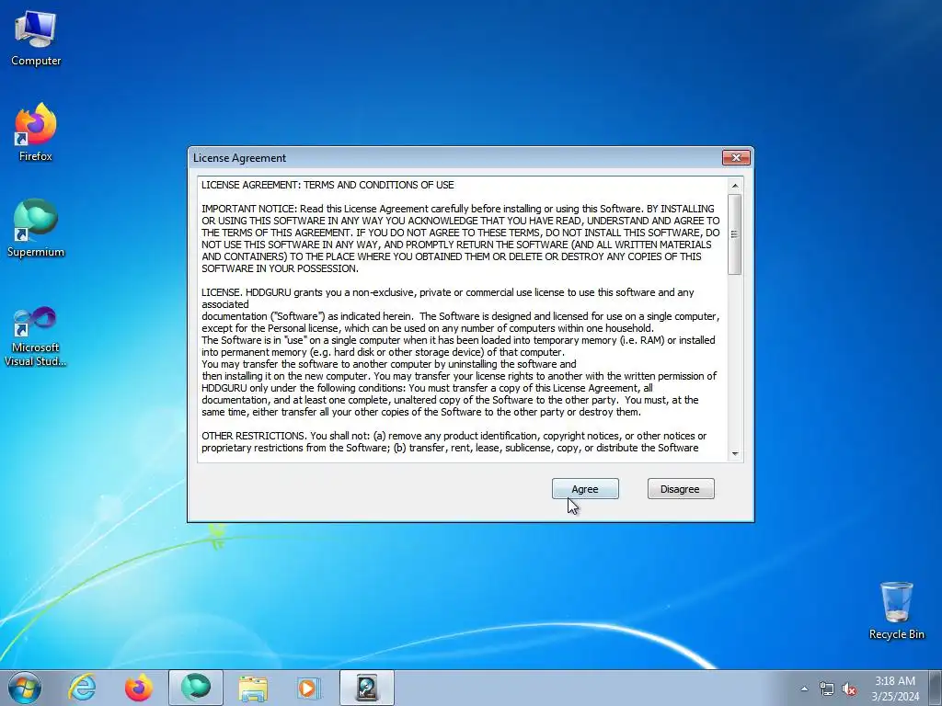Click the hard drive tool taskbar button
The width and height of the screenshot is (942, 706).
tap(366, 688)
